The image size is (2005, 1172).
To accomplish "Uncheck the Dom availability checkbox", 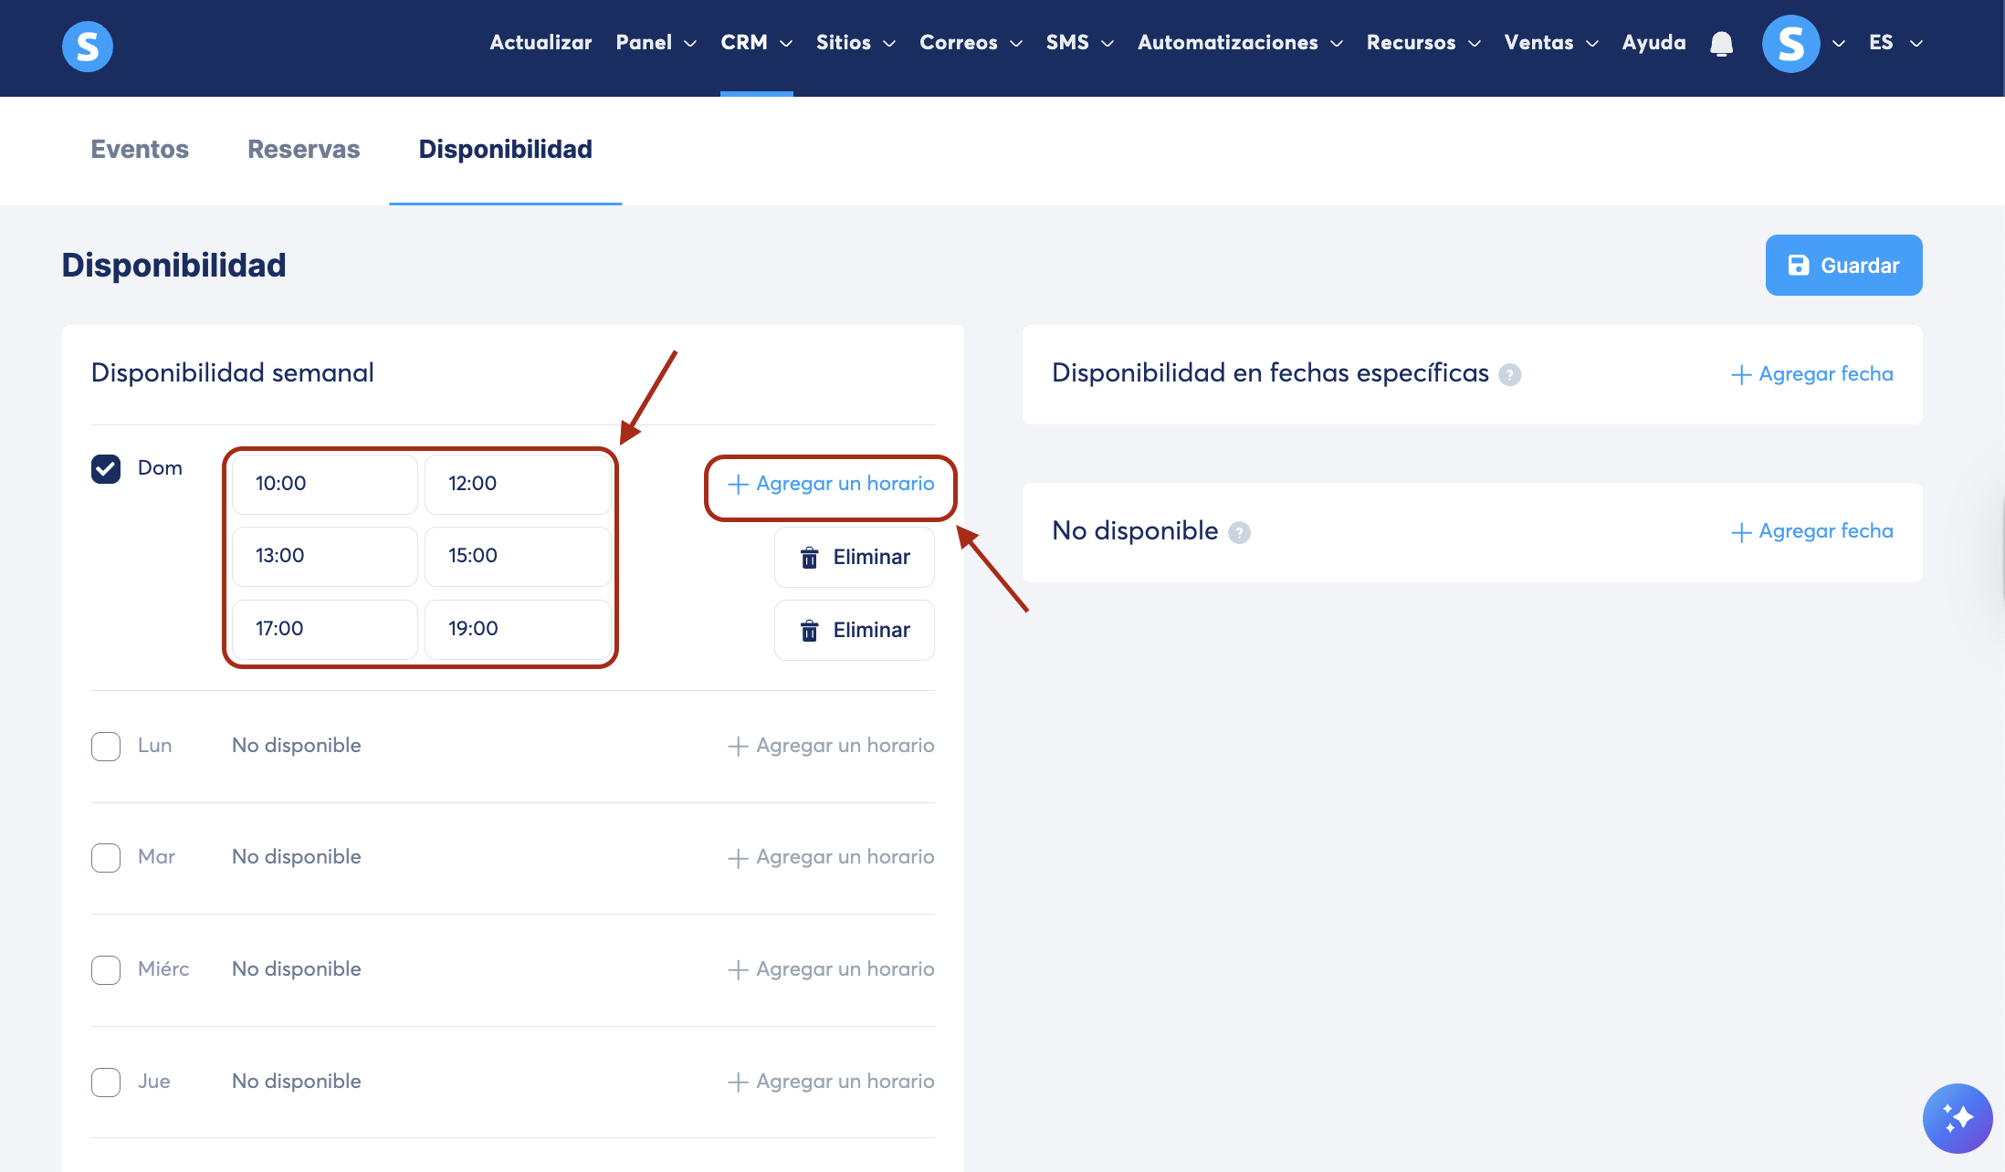I will tap(106, 469).
